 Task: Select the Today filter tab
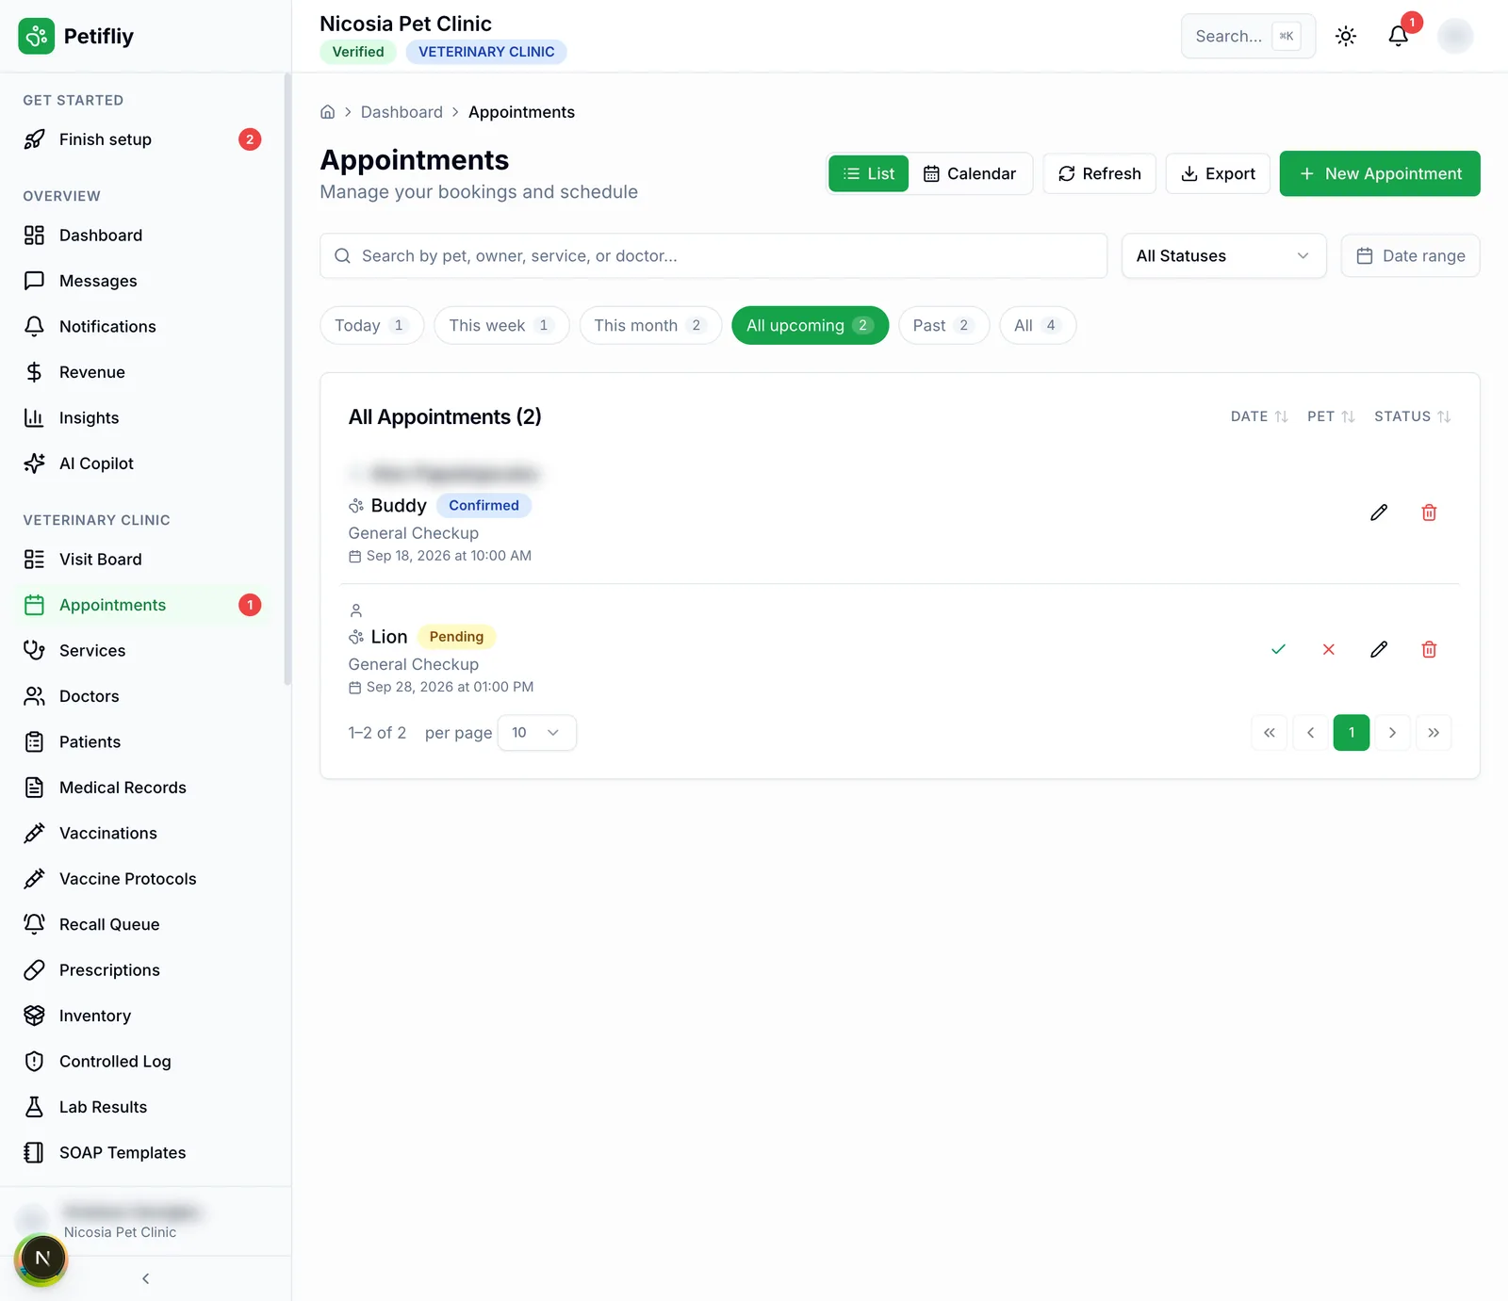click(371, 325)
